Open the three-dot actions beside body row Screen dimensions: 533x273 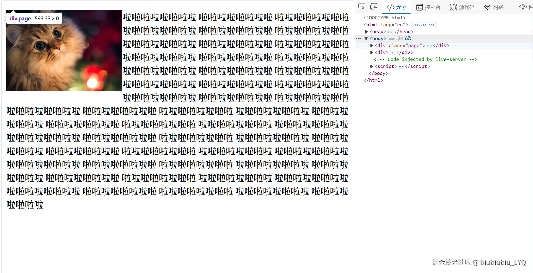(358, 39)
